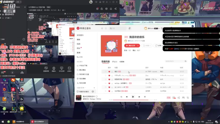The image size is (220, 124).
Task: Click the 收藏 collect playlist button
Action: (147, 45)
